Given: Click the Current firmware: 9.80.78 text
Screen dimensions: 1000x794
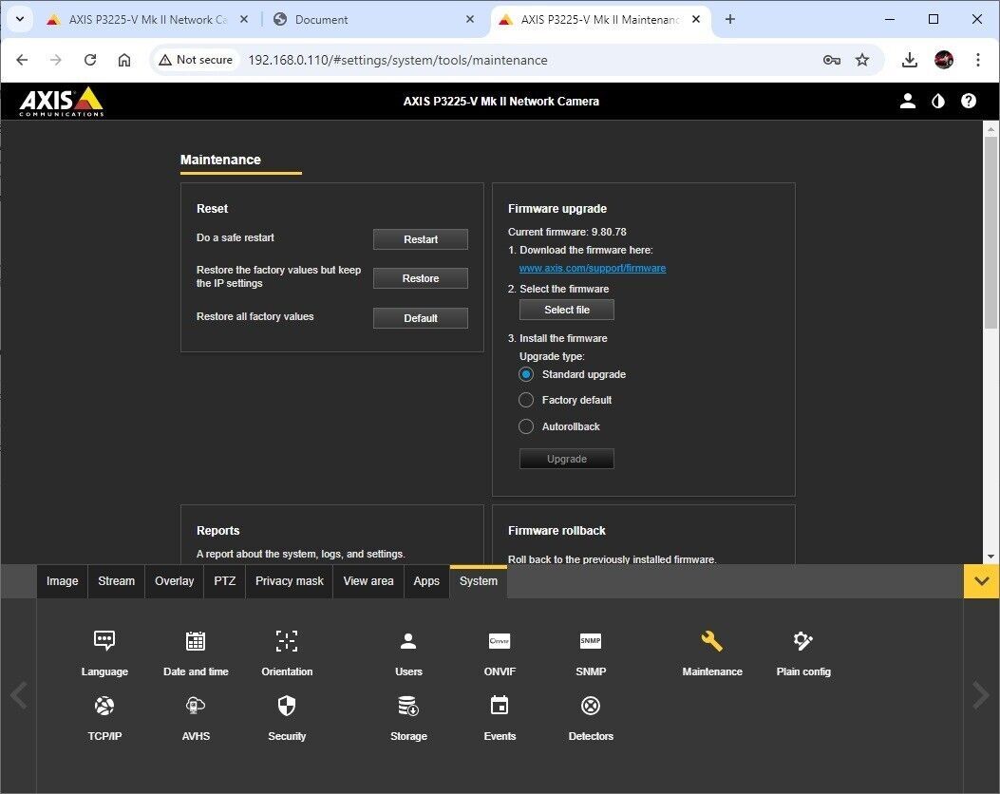Looking at the screenshot, I should click(x=567, y=232).
